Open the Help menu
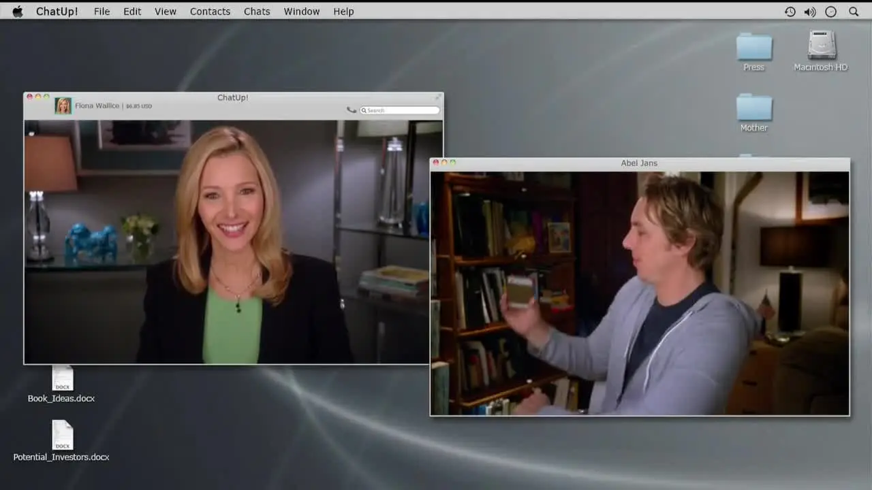 [x=343, y=12]
